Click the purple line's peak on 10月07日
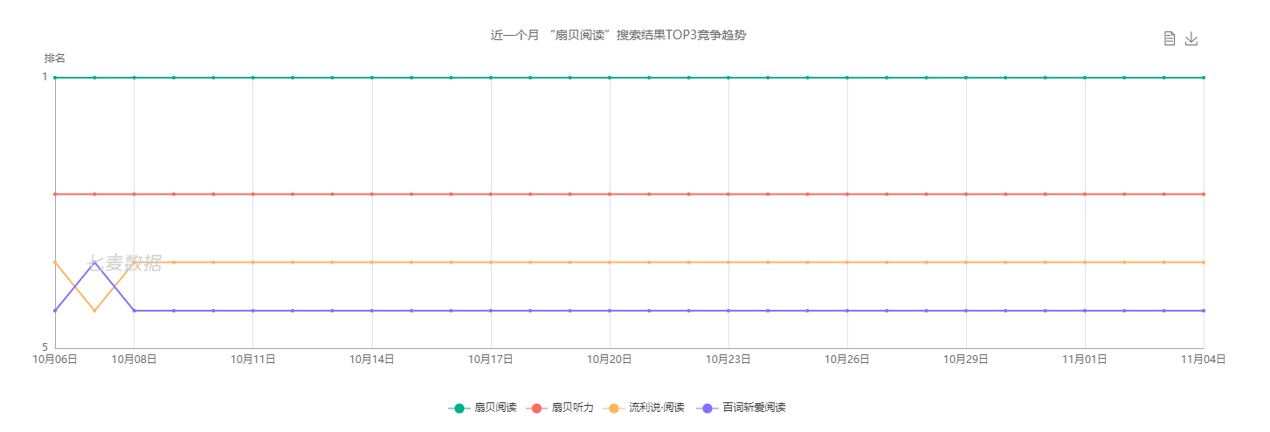This screenshot has height=432, width=1270. pos(94,262)
